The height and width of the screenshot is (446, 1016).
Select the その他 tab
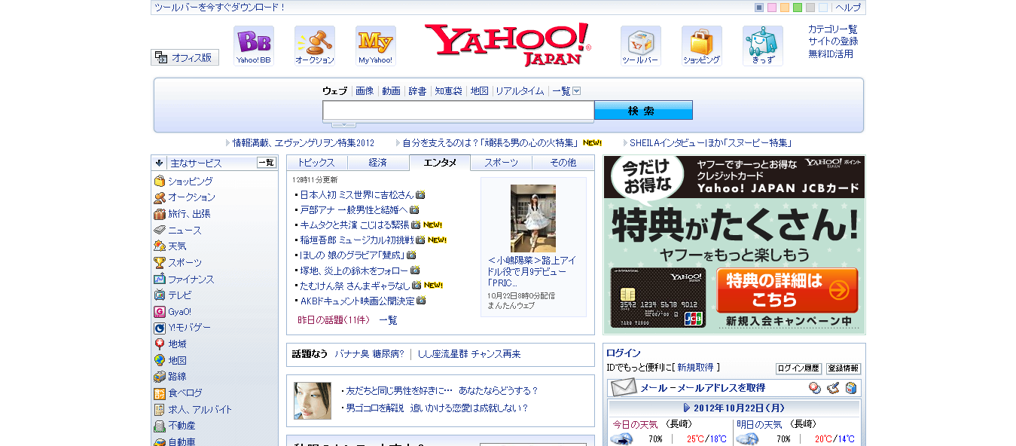click(563, 163)
